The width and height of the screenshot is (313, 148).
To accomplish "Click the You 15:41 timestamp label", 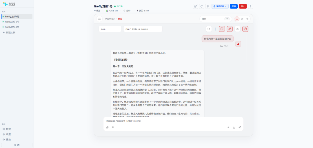I will coord(224,46).
